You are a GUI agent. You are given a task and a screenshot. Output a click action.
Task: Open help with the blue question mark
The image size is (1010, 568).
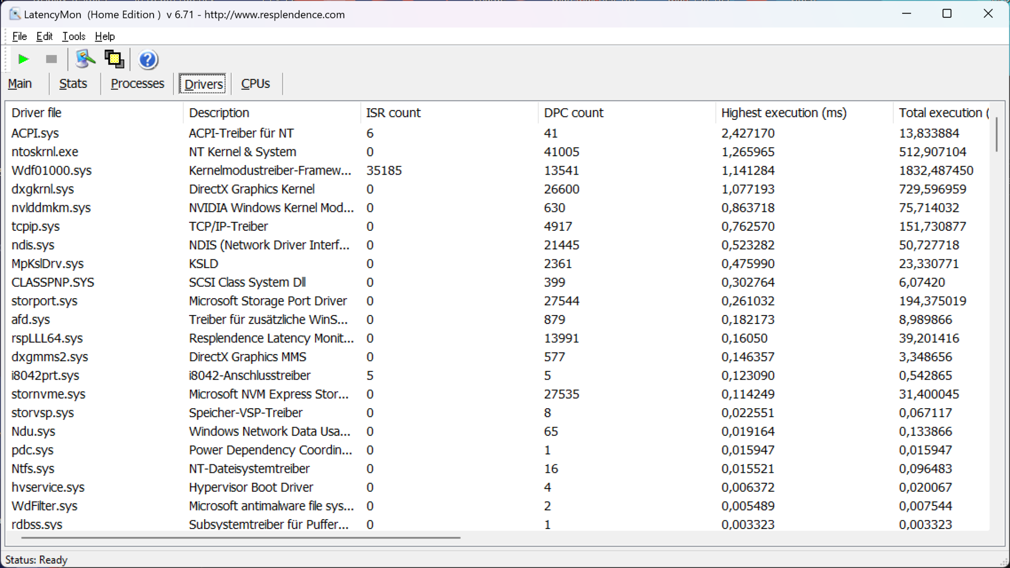pos(148,60)
